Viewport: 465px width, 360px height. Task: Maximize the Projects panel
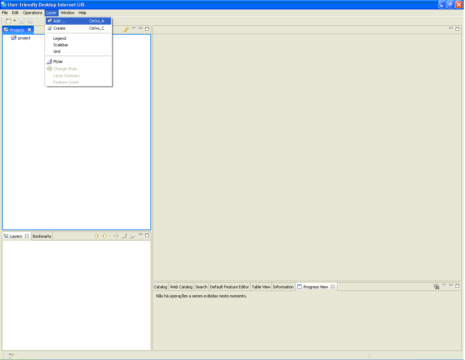coord(147,29)
